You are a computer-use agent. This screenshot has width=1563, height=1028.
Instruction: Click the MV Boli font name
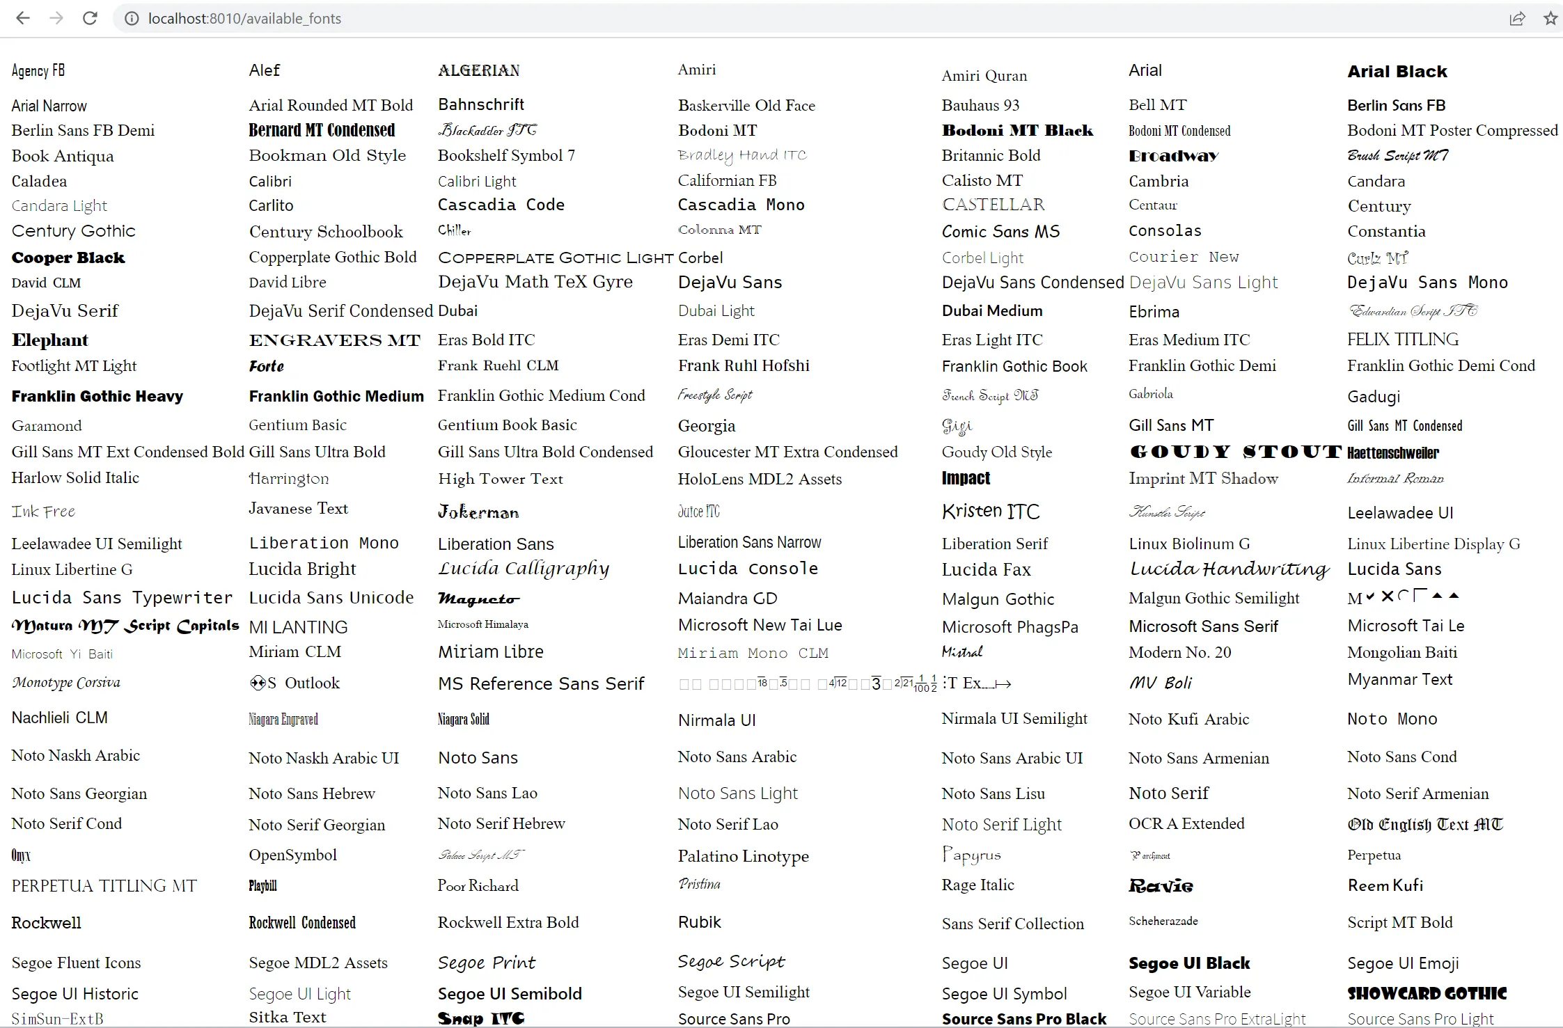pos(1161,683)
